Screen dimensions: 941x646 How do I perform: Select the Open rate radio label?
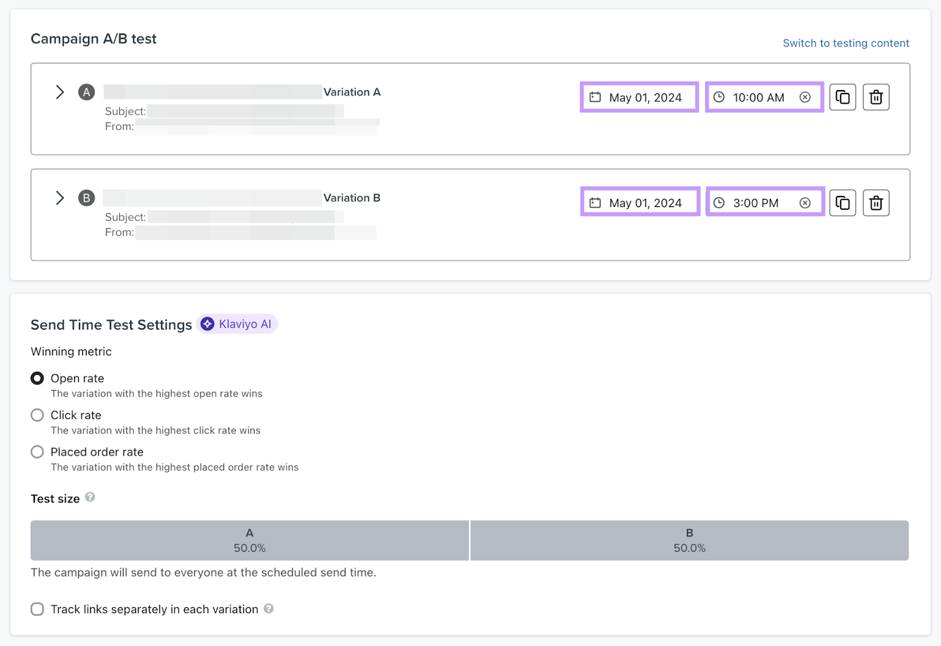[x=77, y=378]
